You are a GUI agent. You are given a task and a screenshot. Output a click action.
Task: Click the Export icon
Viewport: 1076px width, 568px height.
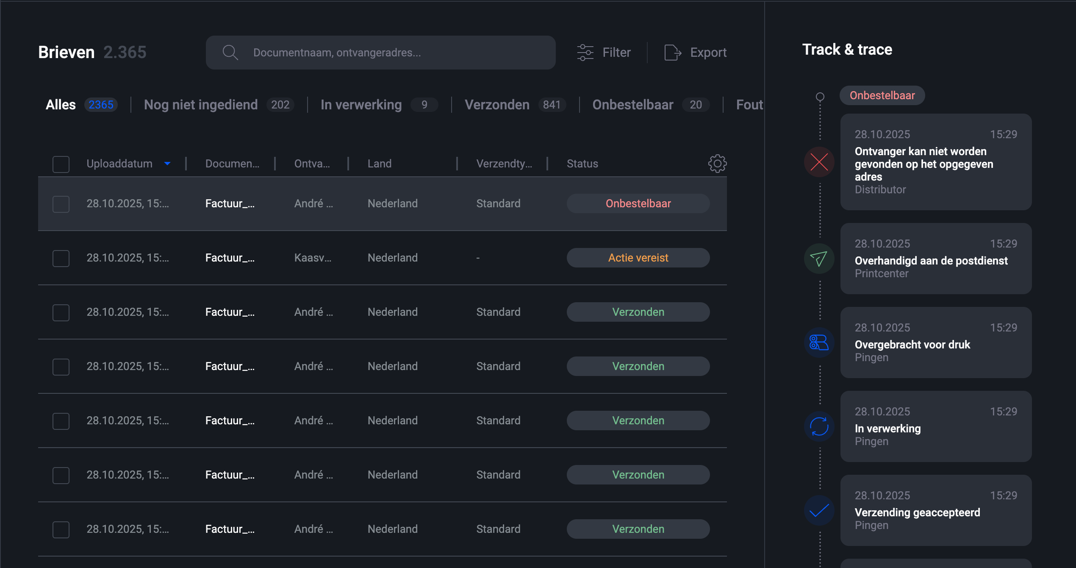673,52
